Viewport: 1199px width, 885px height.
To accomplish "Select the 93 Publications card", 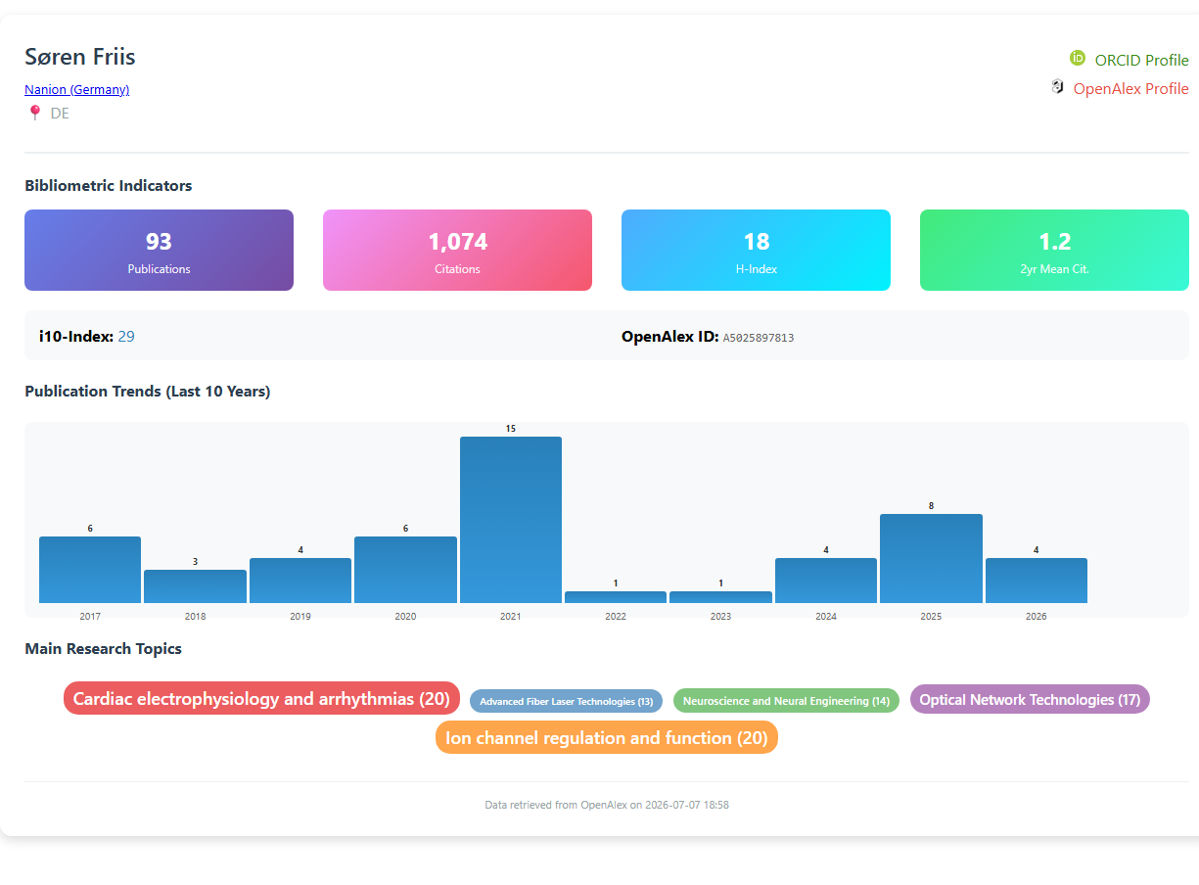I will click(x=159, y=251).
